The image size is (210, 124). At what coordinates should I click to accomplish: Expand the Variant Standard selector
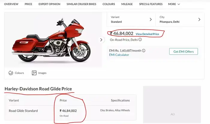(x=131, y=20)
